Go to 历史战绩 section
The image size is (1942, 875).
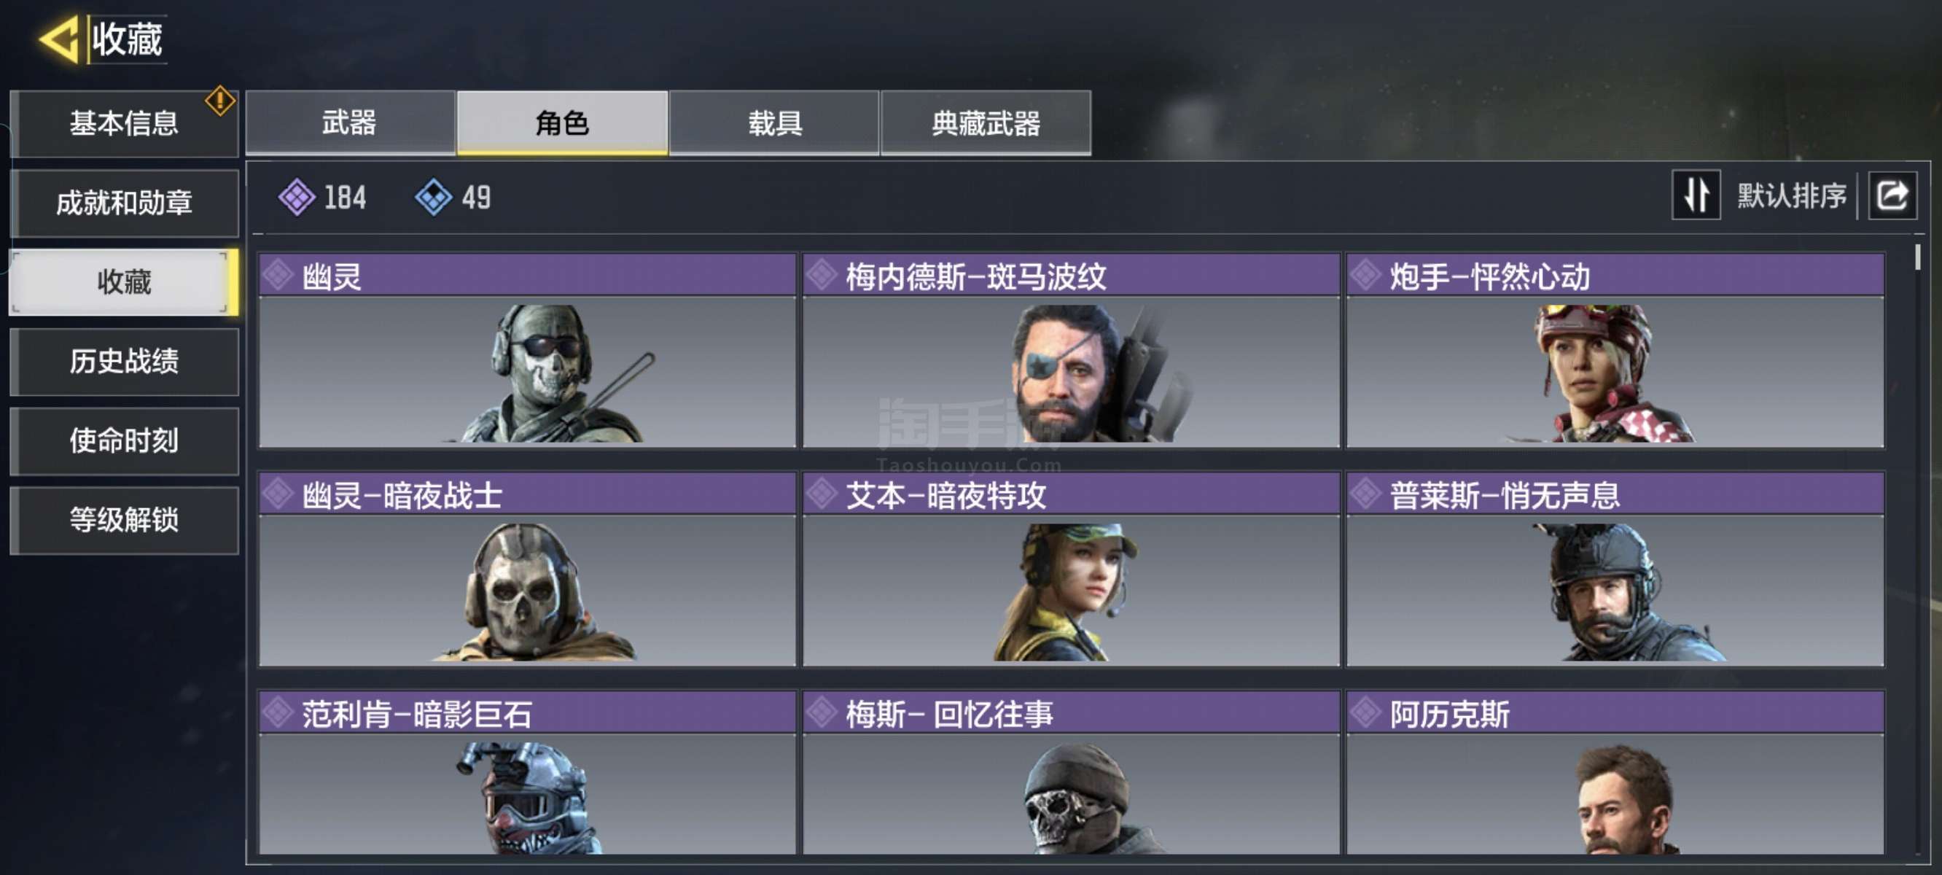(x=125, y=362)
